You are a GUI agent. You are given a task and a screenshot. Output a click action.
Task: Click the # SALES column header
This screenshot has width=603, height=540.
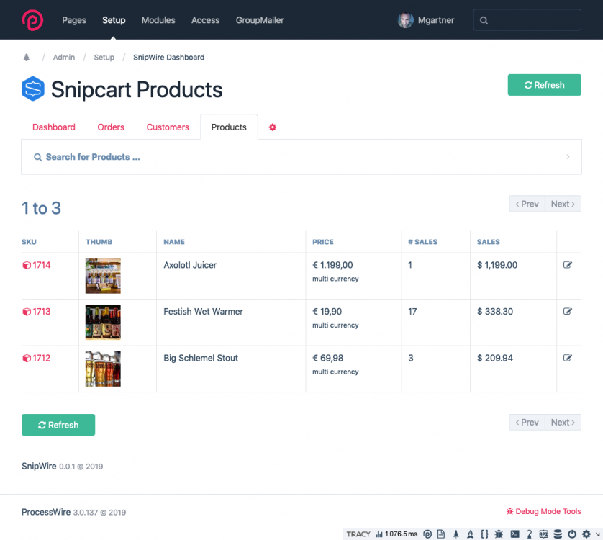pos(422,242)
